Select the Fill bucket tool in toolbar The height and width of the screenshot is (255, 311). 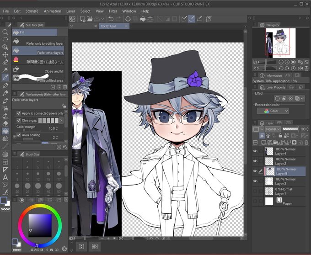click(x=5, y=131)
